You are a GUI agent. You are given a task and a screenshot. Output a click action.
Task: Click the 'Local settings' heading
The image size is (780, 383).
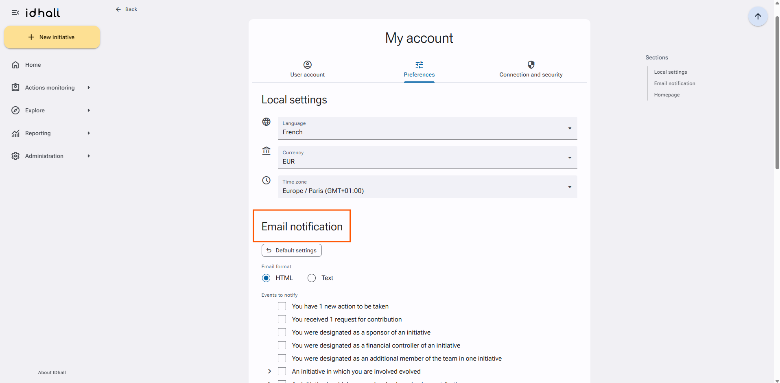[x=294, y=100]
